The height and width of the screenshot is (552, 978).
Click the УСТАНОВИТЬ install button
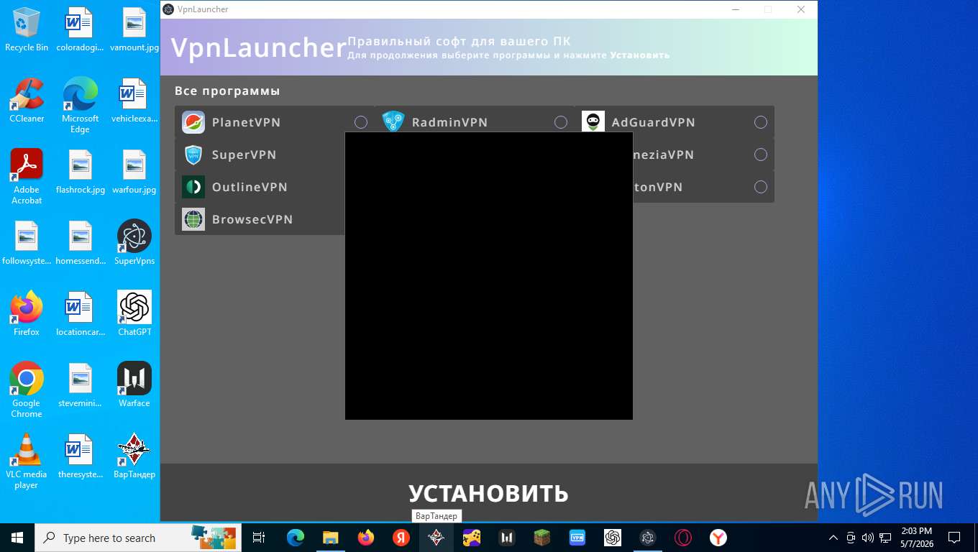pyautogui.click(x=489, y=493)
